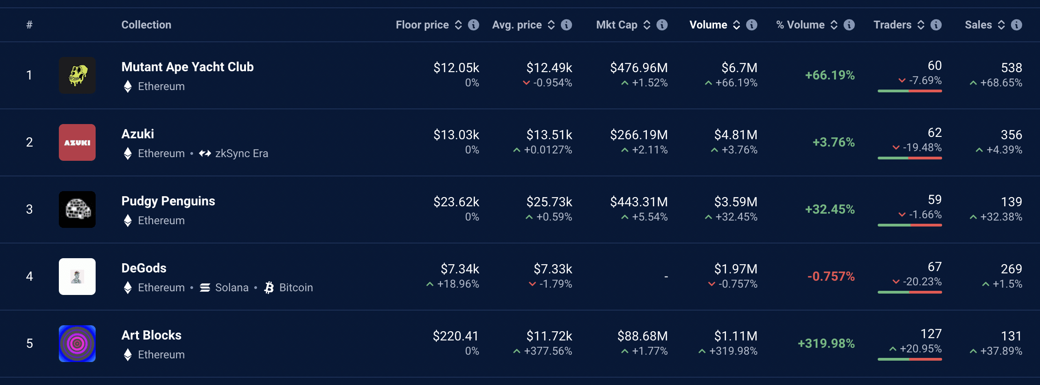Click the Ethereum icon in DeGods row
This screenshot has width=1040, height=385.
pyautogui.click(x=128, y=288)
